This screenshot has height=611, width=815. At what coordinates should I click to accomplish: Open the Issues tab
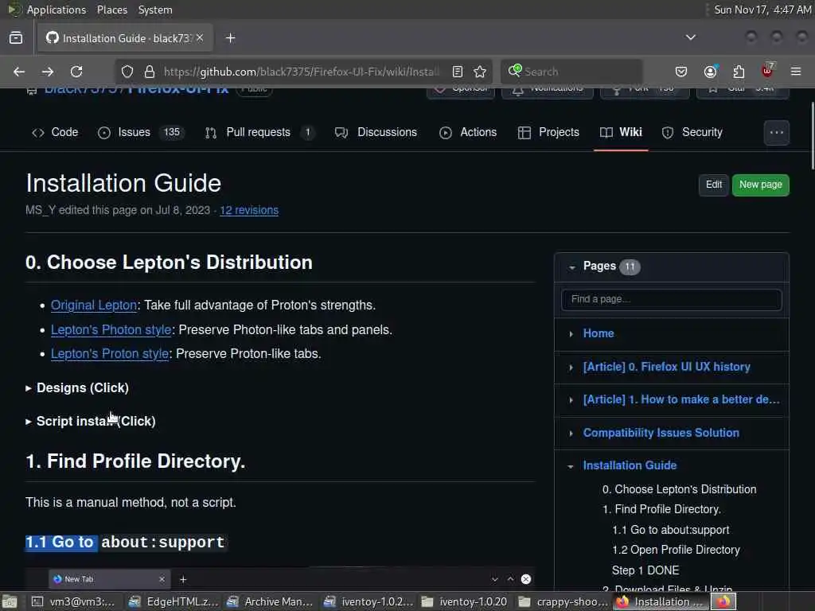(x=141, y=133)
